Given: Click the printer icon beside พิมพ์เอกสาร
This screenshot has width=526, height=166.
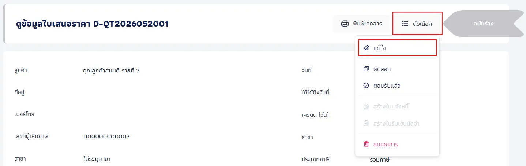Looking at the screenshot, I should tap(345, 24).
